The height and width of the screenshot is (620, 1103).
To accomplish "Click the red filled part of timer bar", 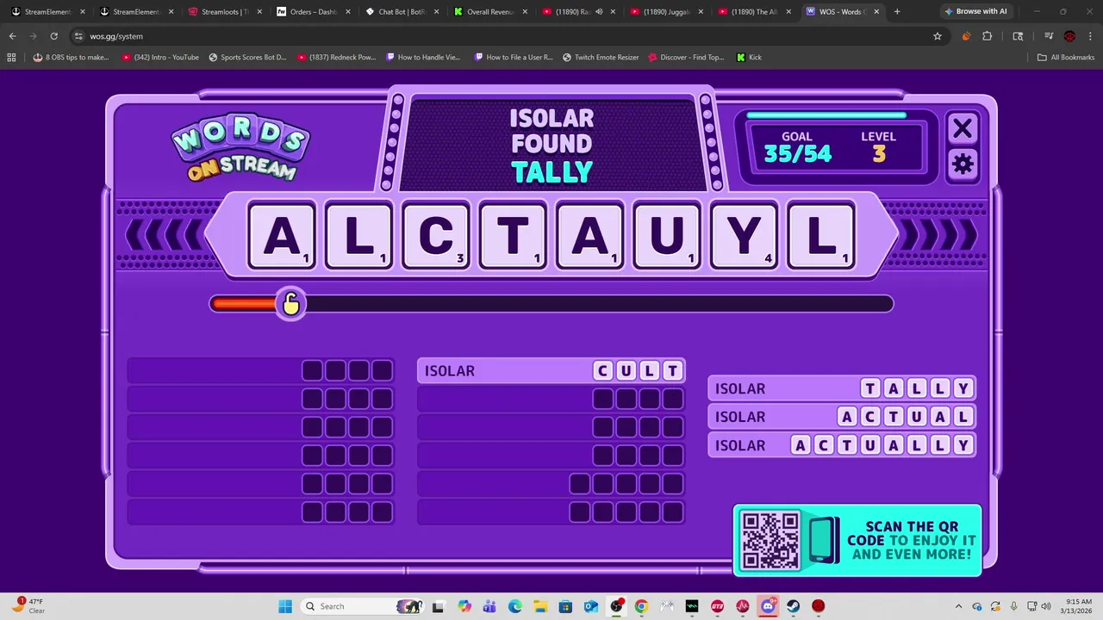I will [x=245, y=303].
